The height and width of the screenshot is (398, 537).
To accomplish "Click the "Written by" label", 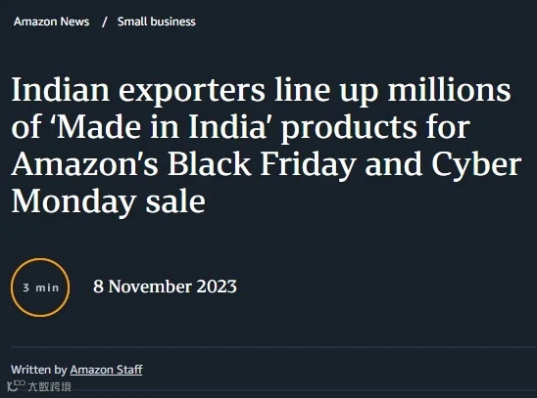I will click(38, 370).
